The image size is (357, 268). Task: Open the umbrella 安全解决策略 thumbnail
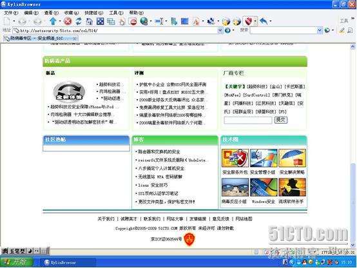[292, 158]
